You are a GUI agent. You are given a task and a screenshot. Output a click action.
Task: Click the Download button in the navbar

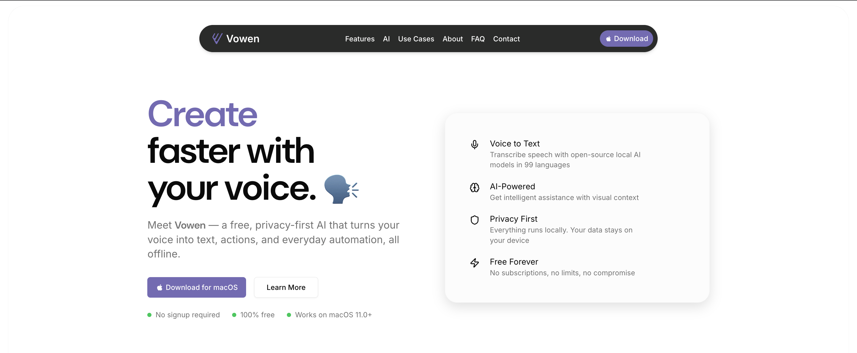click(626, 39)
